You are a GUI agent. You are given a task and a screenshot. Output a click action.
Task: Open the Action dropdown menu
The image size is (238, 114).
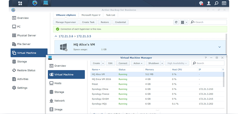[x=138, y=63]
